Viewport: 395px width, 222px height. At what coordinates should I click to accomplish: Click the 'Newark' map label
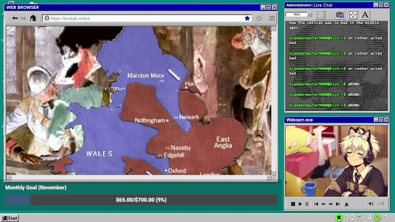[x=189, y=117]
